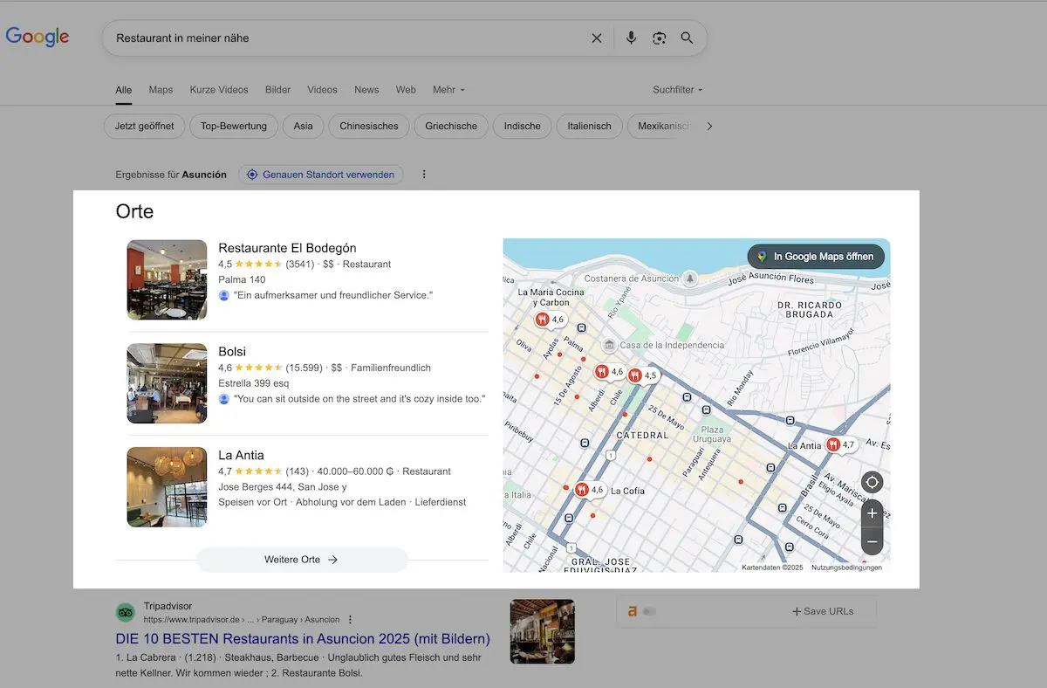
Task: Clear the search box with the X icon
Action: 597,38
